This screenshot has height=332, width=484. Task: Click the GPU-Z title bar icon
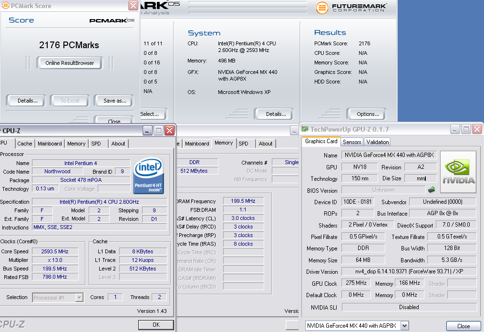click(x=305, y=129)
